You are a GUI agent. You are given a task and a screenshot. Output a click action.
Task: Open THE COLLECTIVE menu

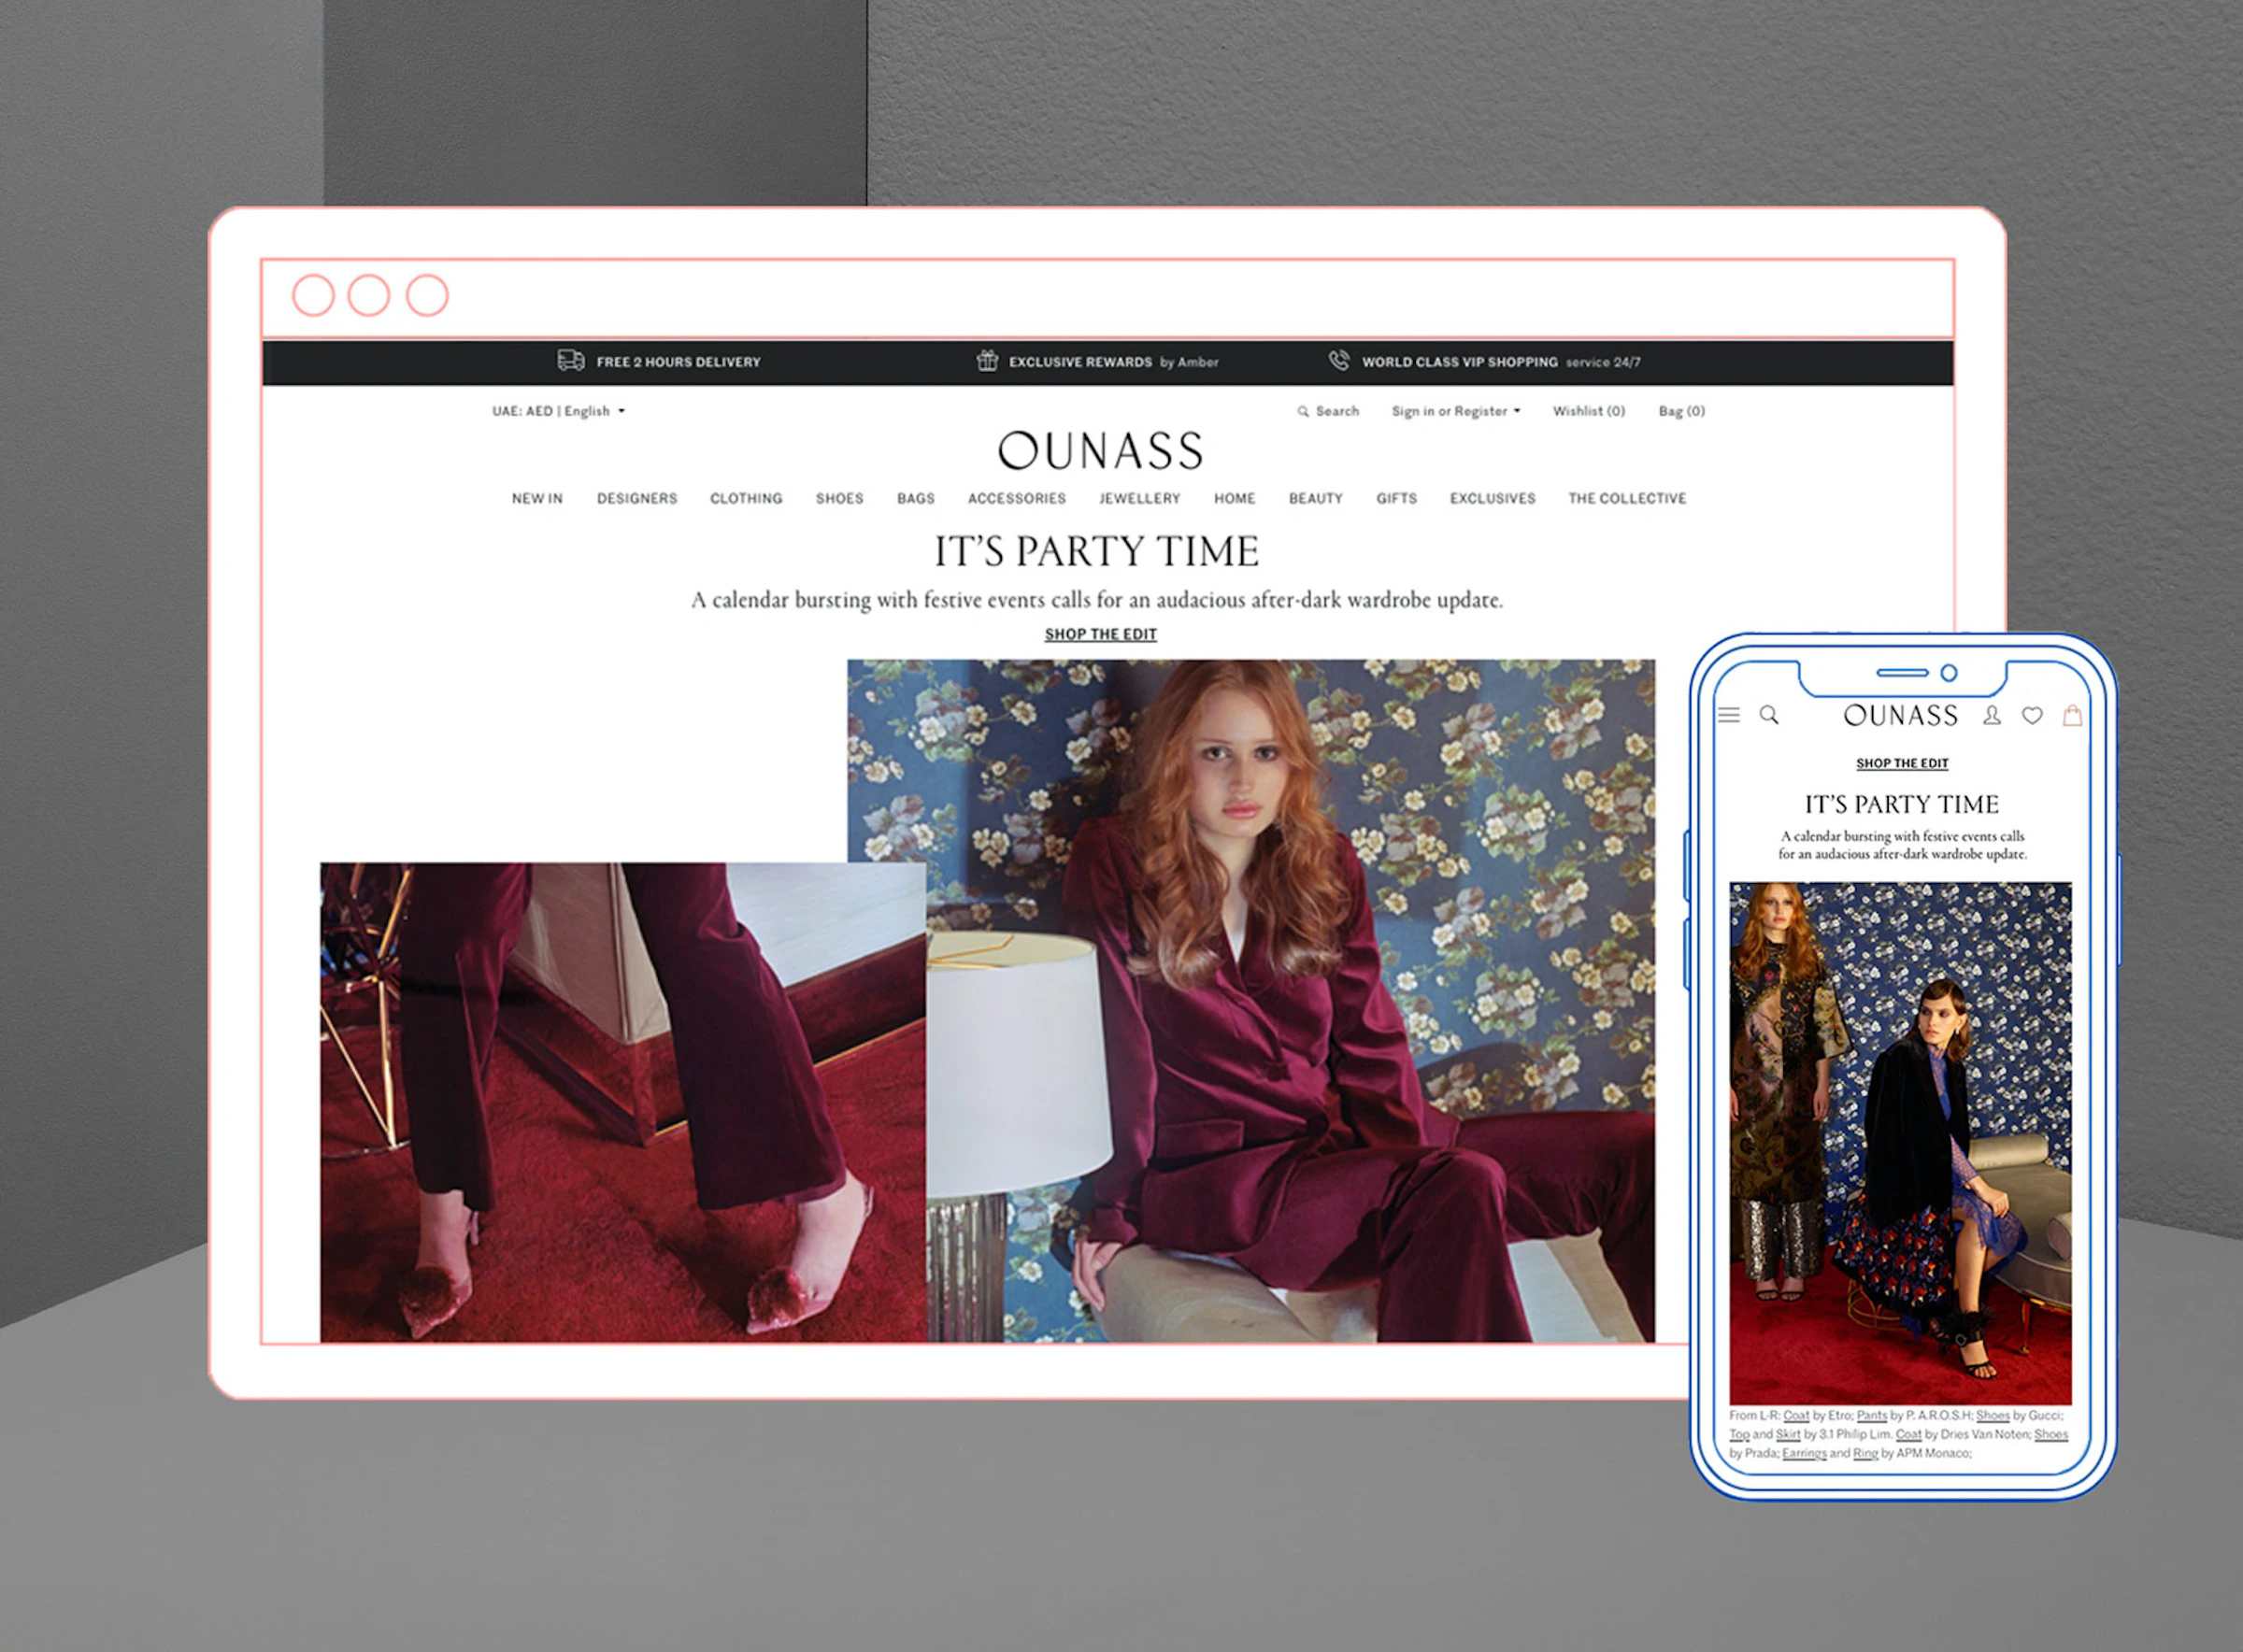(1627, 498)
